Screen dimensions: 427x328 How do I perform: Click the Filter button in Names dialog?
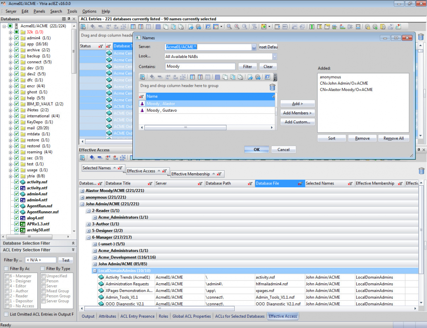pos(247,67)
